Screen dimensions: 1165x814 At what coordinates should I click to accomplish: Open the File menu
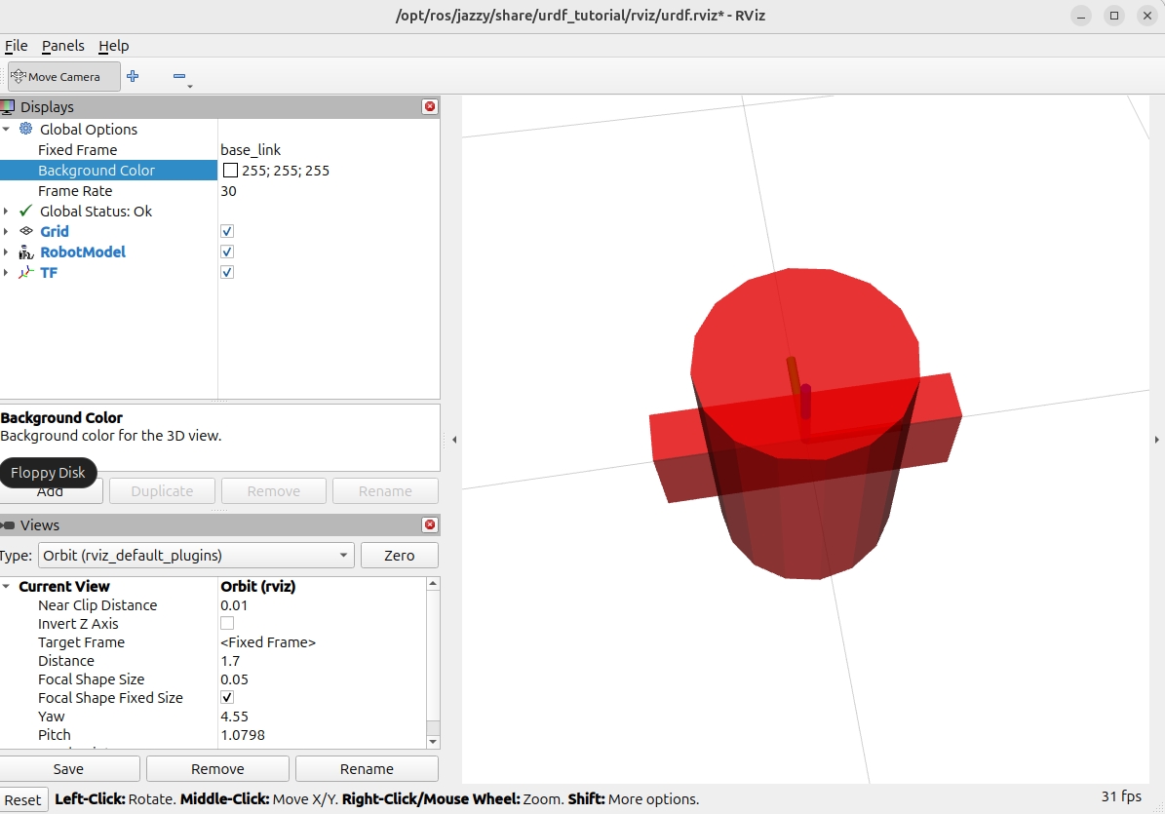point(16,46)
